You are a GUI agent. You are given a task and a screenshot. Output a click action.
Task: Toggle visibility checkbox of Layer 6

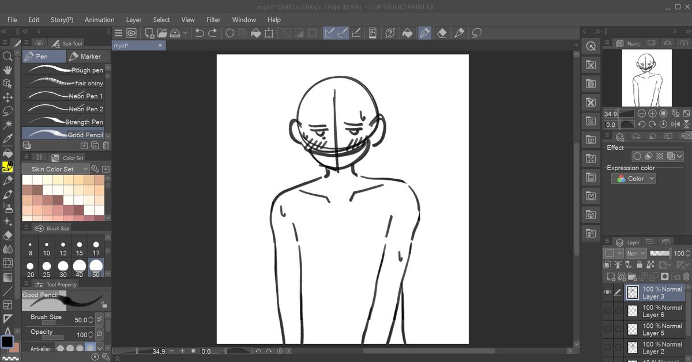coord(607,311)
